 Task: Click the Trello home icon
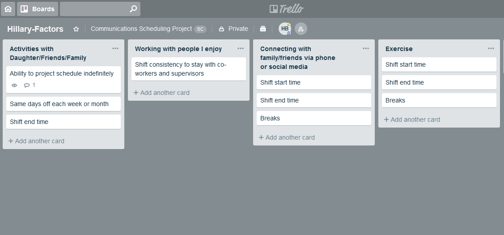[8, 9]
